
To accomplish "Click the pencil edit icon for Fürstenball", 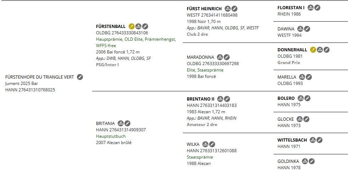I will 145,26.
